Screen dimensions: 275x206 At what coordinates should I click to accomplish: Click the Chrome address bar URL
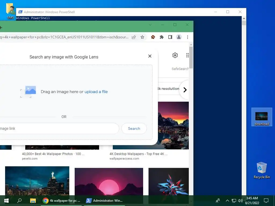coord(64,37)
